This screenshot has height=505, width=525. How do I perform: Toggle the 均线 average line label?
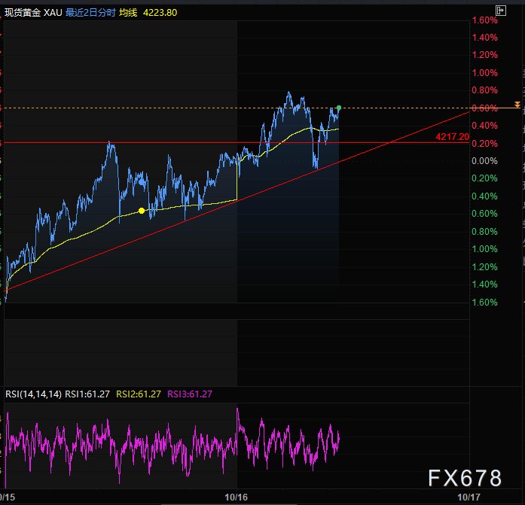pos(128,12)
